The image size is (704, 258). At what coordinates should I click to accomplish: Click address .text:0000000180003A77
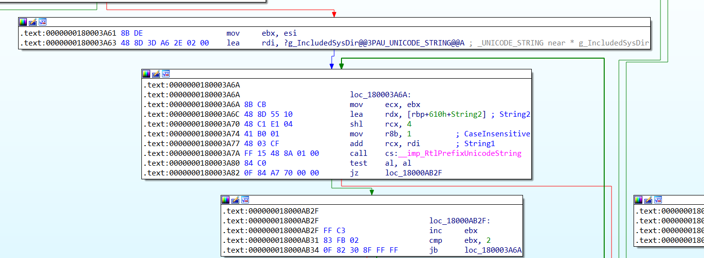pos(192,144)
